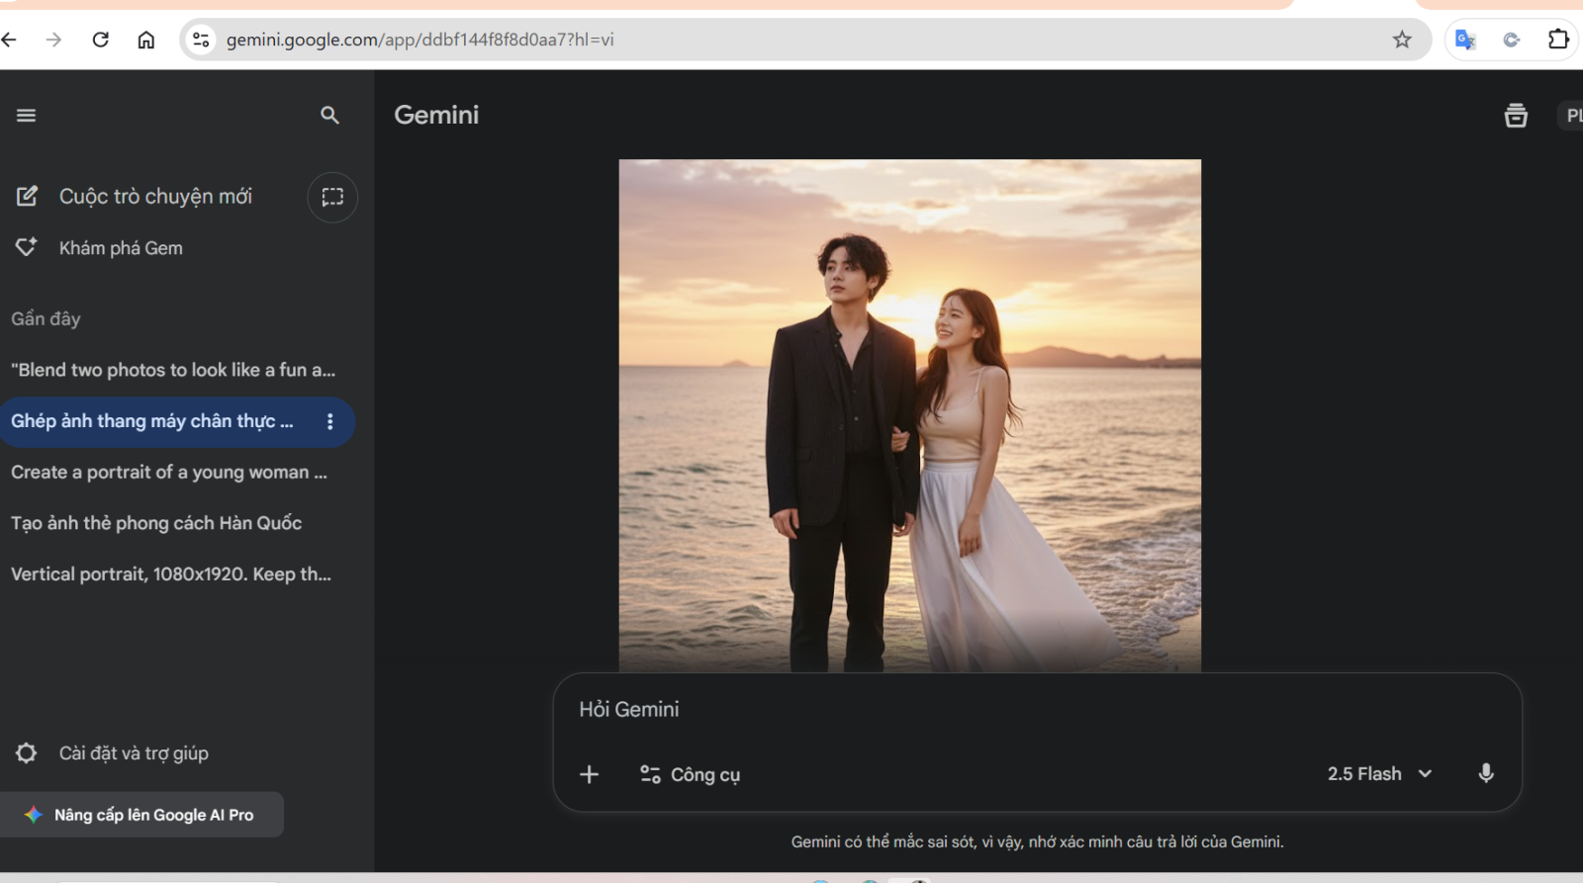
Task: Open search with the magnifying glass icon
Action: (x=329, y=116)
